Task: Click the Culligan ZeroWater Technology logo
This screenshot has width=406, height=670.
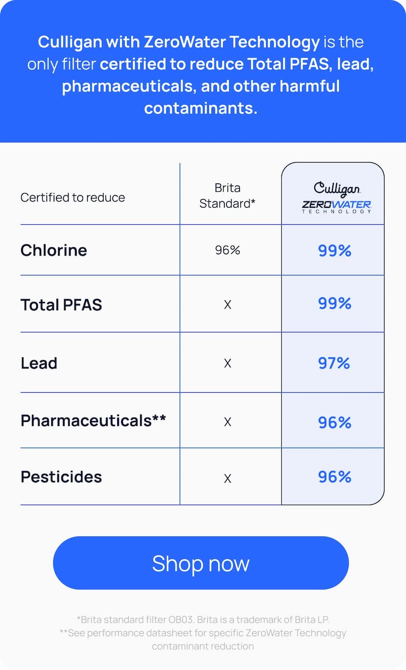Action: click(336, 197)
